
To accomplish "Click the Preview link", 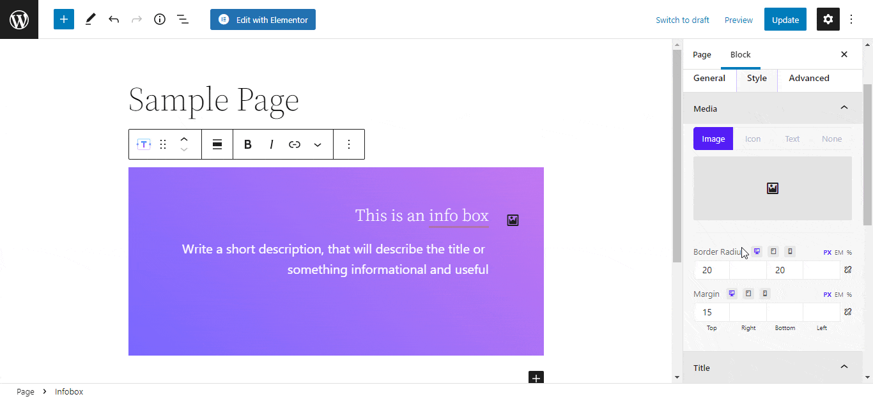I will (x=739, y=20).
